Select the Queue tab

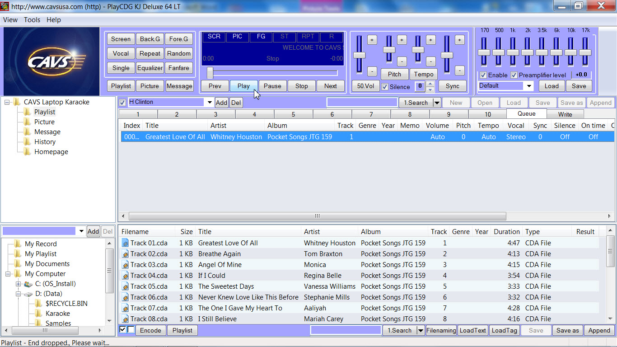(527, 114)
